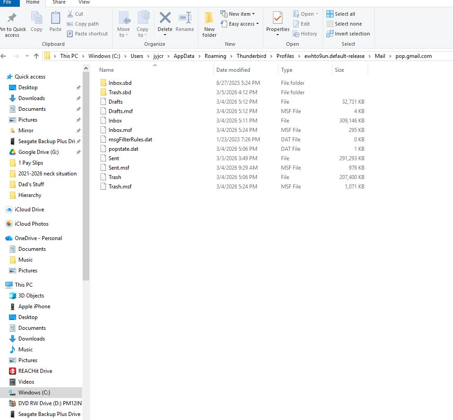Screen dimensions: 453x420
Task: Open the Open button dropdown arrow
Action: click(x=317, y=14)
